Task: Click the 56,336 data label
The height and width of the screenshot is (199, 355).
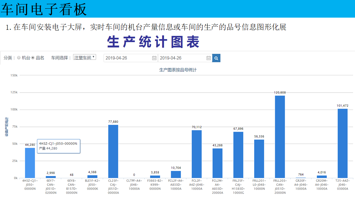Action: pyautogui.click(x=259, y=137)
